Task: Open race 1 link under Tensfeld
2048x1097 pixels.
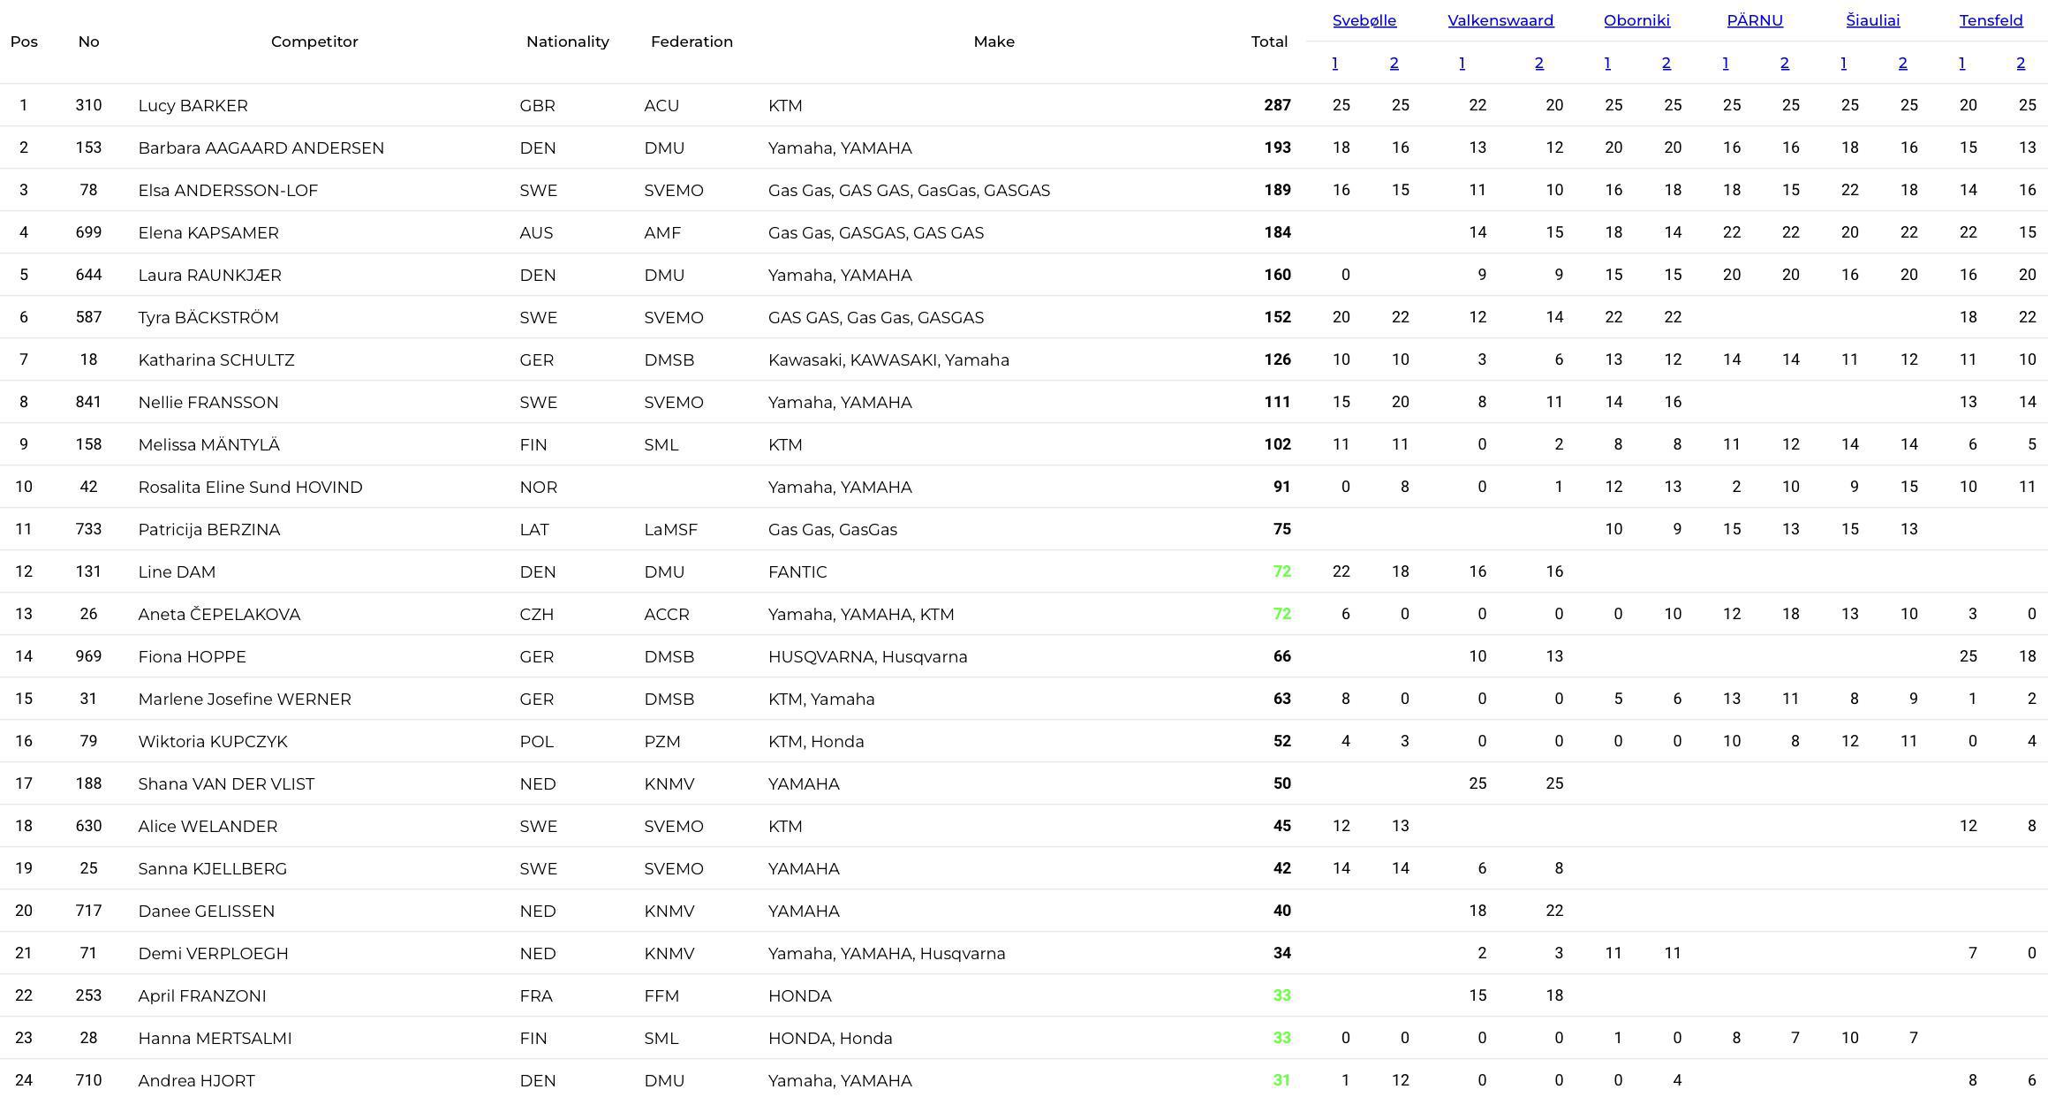Action: (1961, 63)
